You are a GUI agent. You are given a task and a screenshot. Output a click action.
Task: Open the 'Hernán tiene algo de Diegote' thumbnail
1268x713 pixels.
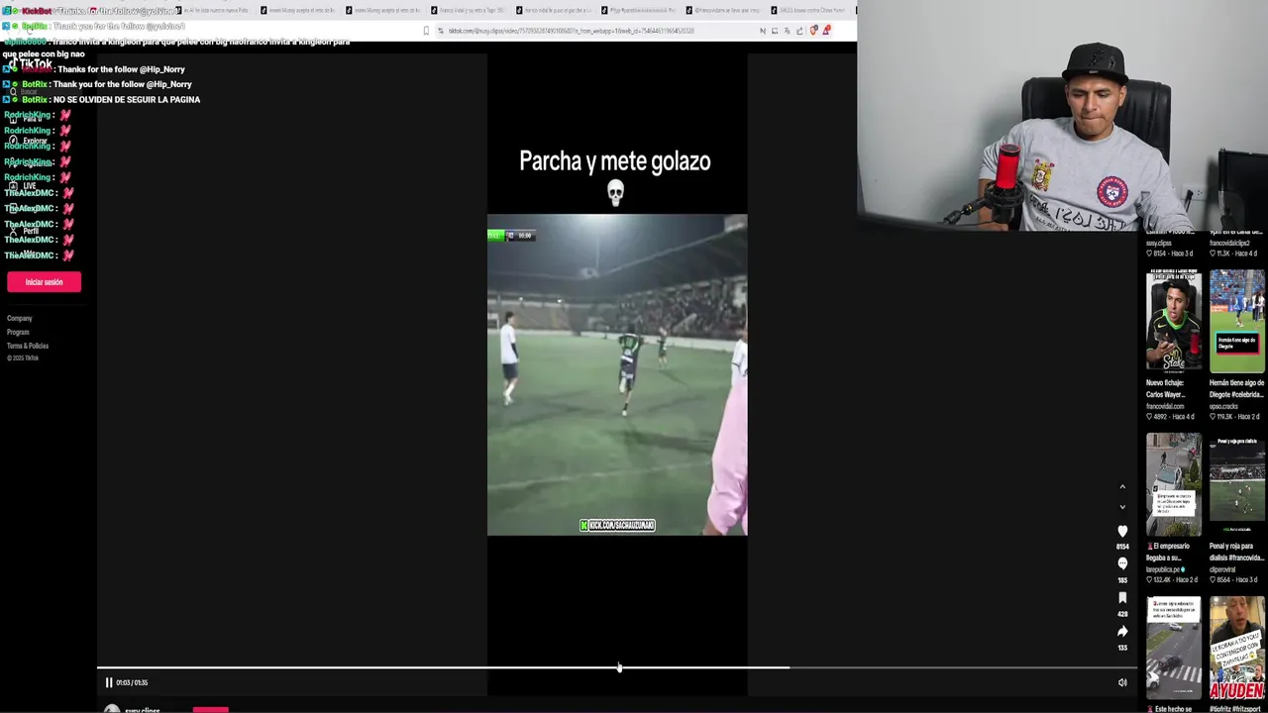pos(1236,321)
